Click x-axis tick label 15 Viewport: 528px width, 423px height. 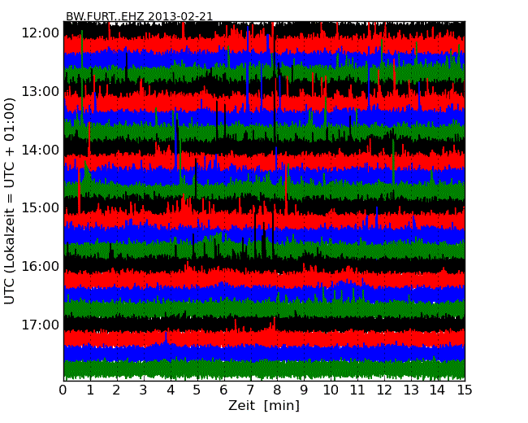coord(465,390)
